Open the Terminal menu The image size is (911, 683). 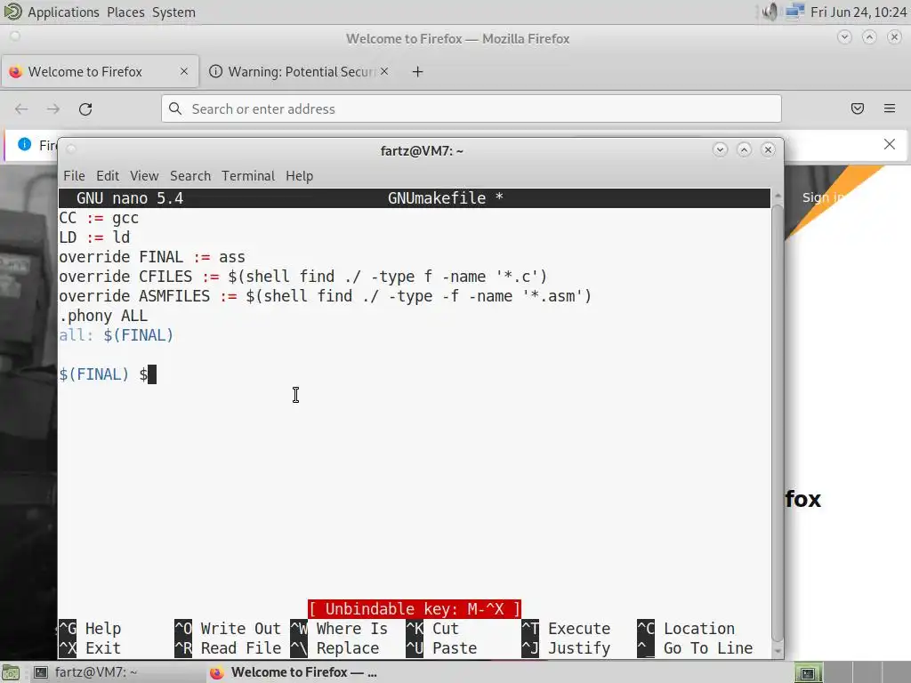point(248,175)
